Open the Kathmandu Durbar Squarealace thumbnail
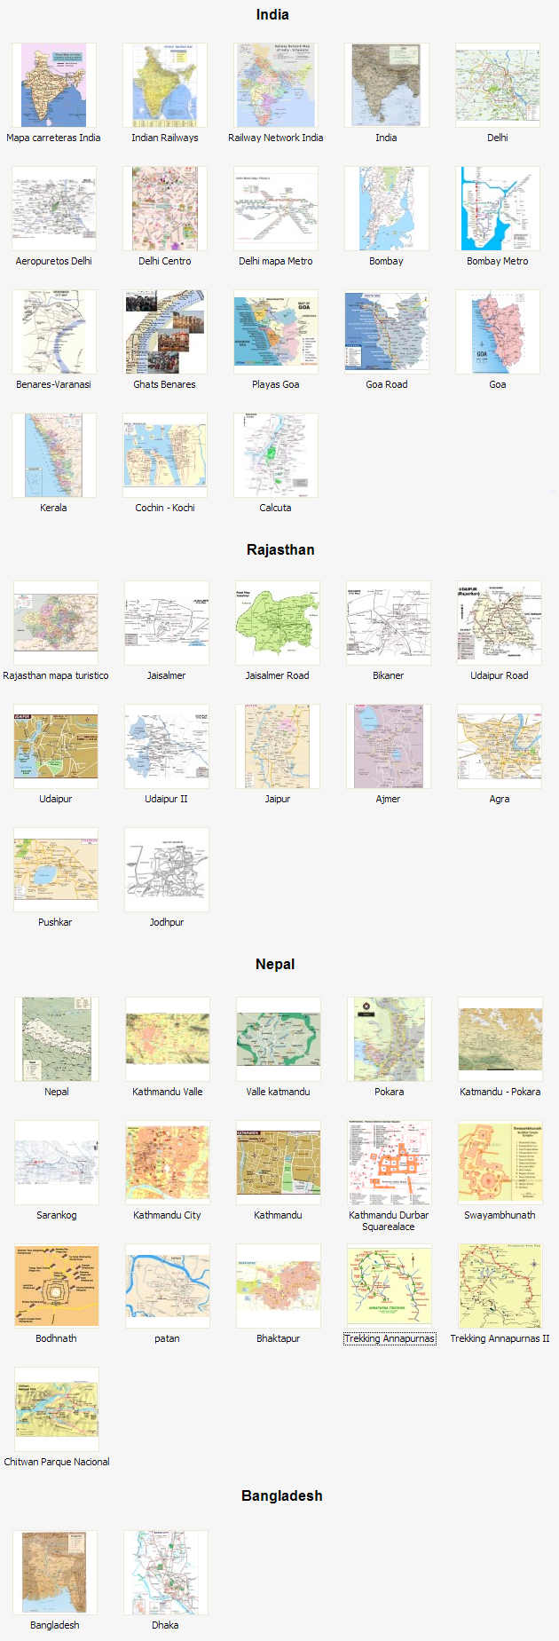Image resolution: width=559 pixels, height=1641 pixels. point(389,1163)
